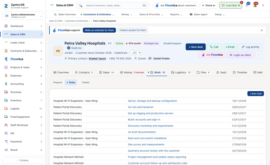
Task: Switch to Money tab with overdue
Action: tap(132, 72)
